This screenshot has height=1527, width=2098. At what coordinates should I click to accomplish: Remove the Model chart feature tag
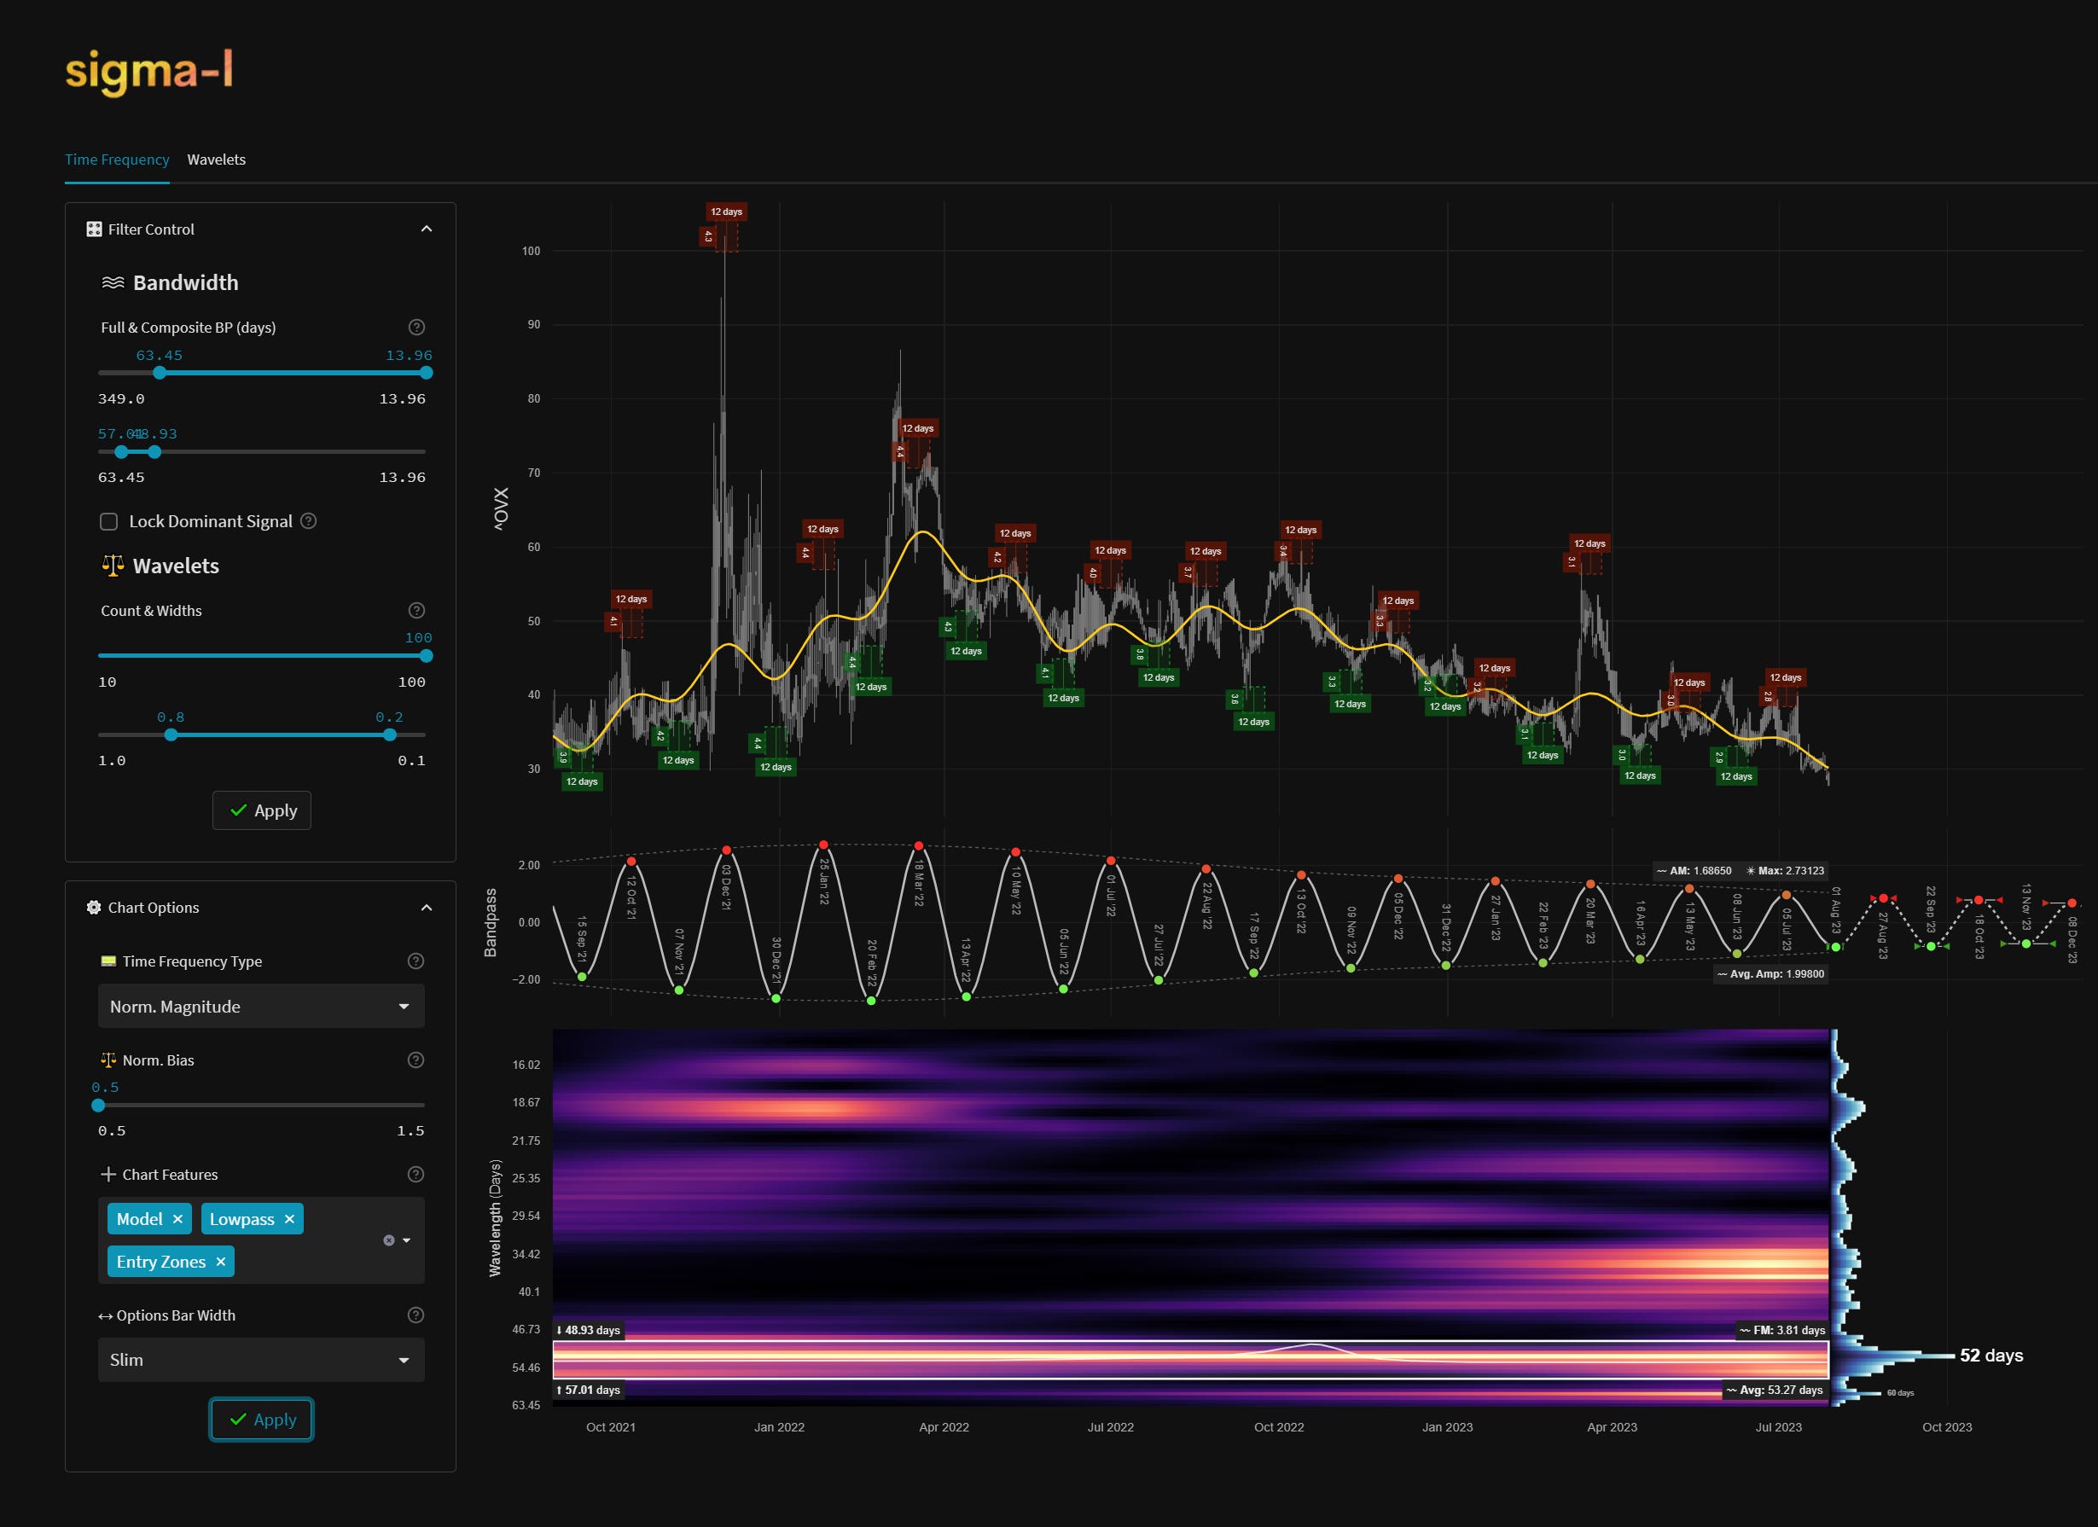177,1219
